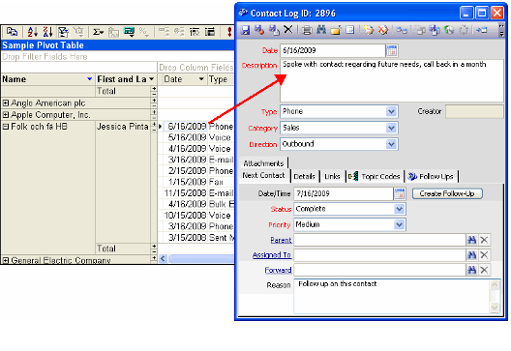Click the open folder icon in the Contact Log toolbar

coord(336,30)
